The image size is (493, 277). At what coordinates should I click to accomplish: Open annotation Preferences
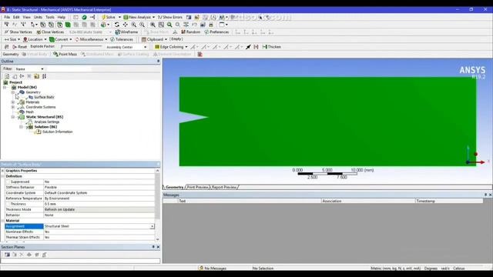coord(216,32)
